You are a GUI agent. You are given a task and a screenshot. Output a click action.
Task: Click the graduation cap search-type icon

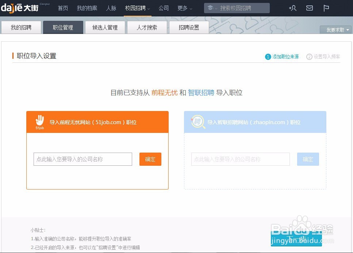pyautogui.click(x=211, y=8)
